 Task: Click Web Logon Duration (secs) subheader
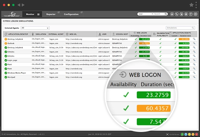coord(146,36)
